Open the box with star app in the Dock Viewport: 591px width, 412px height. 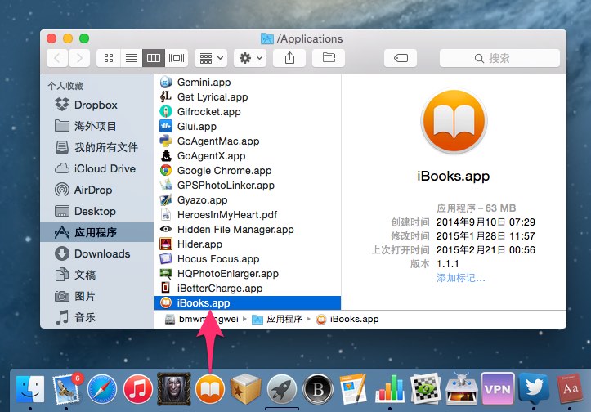[246, 389]
